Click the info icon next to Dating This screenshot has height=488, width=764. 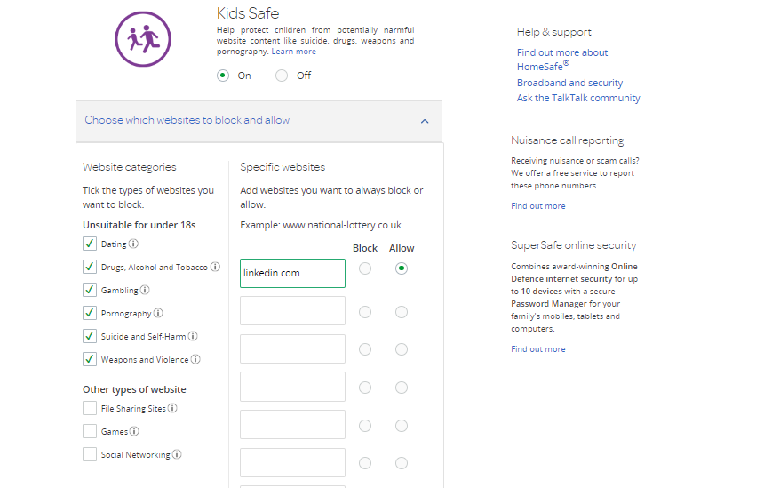(134, 244)
